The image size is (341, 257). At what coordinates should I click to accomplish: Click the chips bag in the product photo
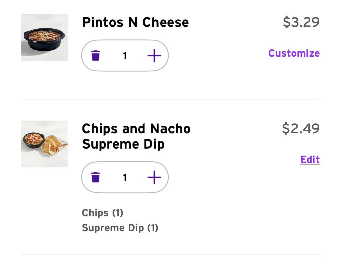[54, 145]
